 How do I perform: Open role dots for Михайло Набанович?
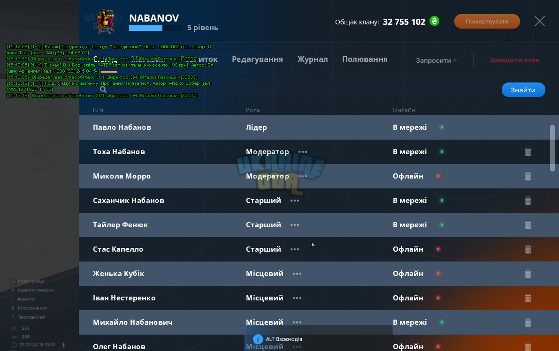(x=297, y=322)
